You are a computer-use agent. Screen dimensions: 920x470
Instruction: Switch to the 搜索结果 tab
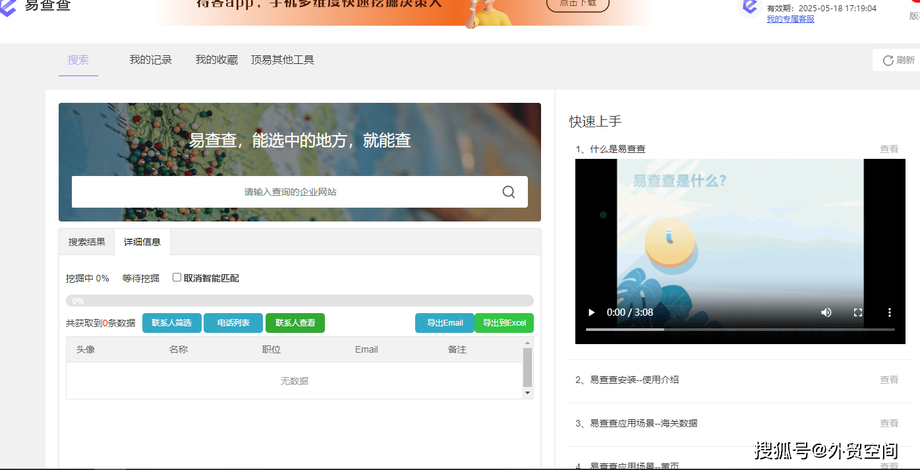[86, 242]
